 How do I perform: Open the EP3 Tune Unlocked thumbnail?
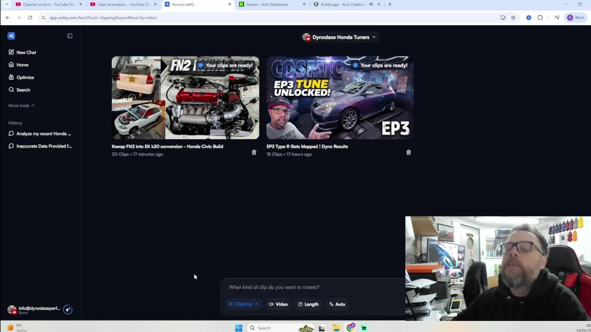click(x=340, y=98)
